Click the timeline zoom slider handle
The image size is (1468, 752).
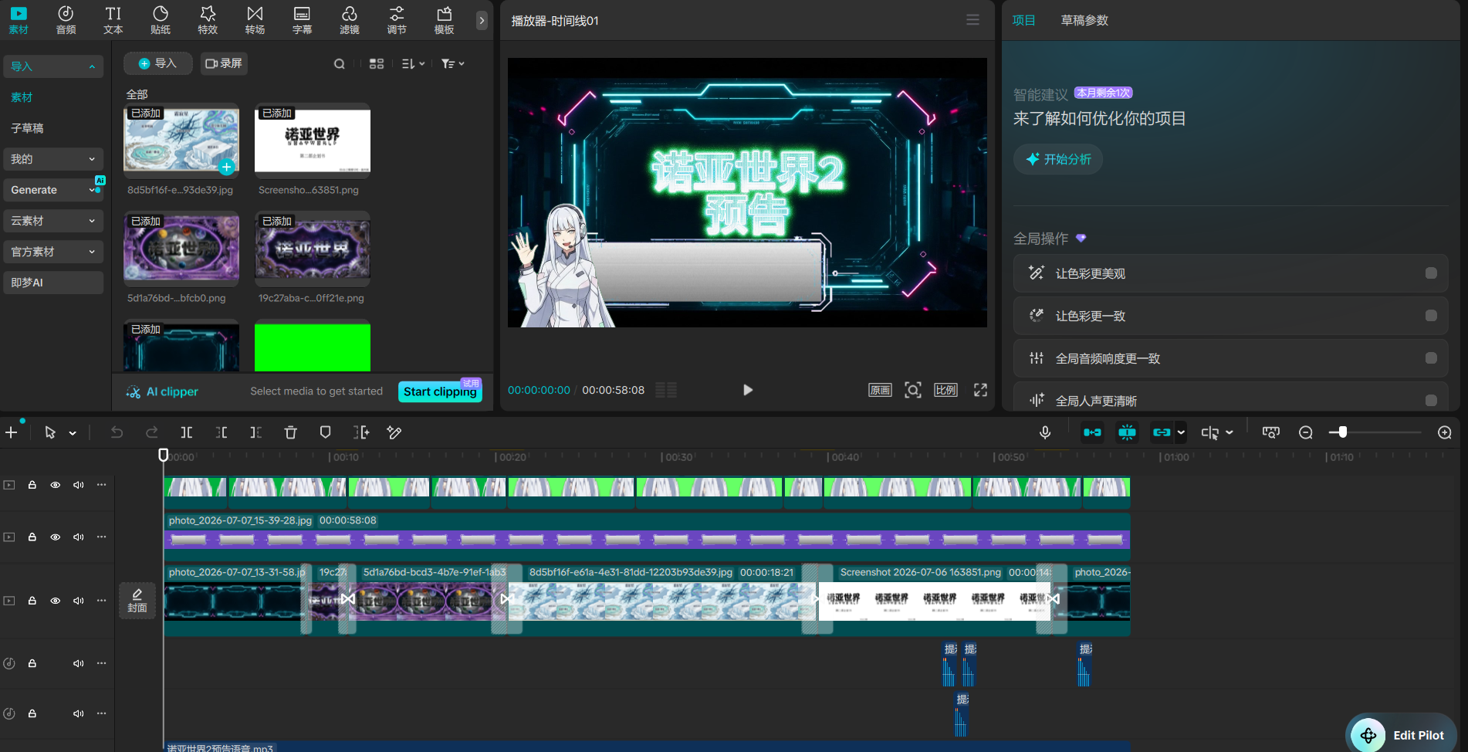(x=1342, y=432)
